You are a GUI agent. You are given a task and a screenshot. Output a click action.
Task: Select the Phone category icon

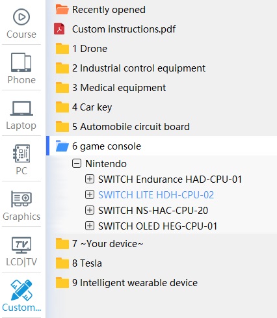coord(21,62)
